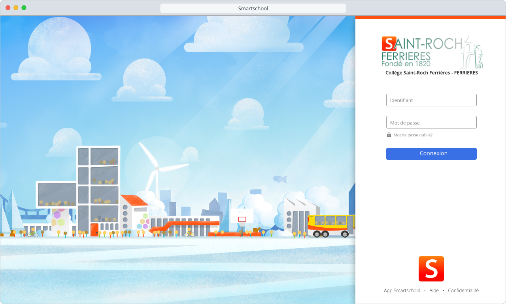Open the Confidentialité privacy link
The width and height of the screenshot is (506, 304).
(463, 291)
